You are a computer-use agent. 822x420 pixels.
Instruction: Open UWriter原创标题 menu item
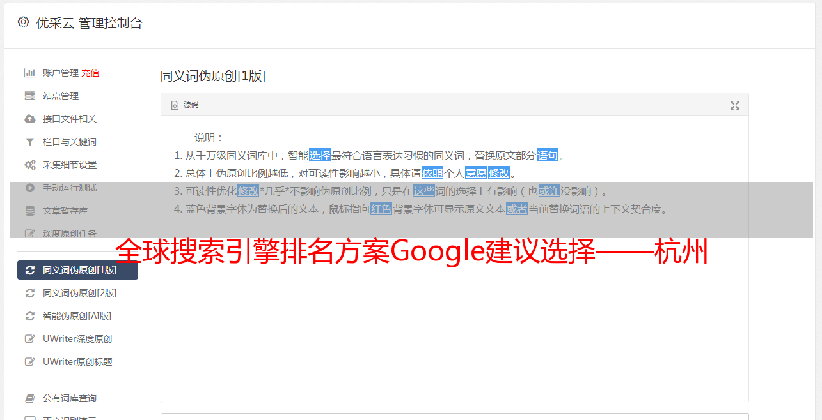(x=77, y=362)
